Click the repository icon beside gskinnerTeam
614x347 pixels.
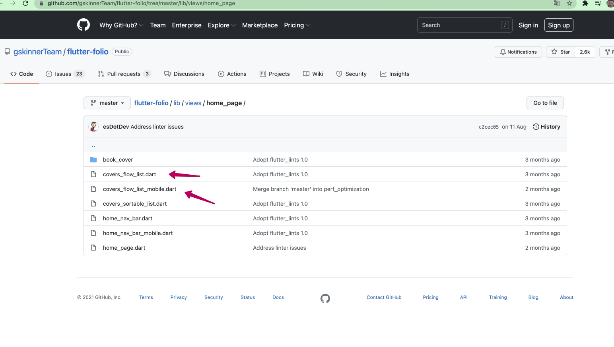click(x=7, y=52)
